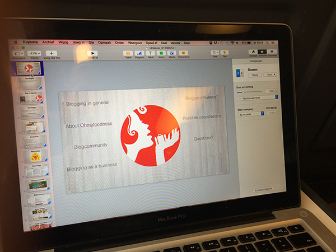Select slide 9 thumbnail
336x252 pixels.
38,184
